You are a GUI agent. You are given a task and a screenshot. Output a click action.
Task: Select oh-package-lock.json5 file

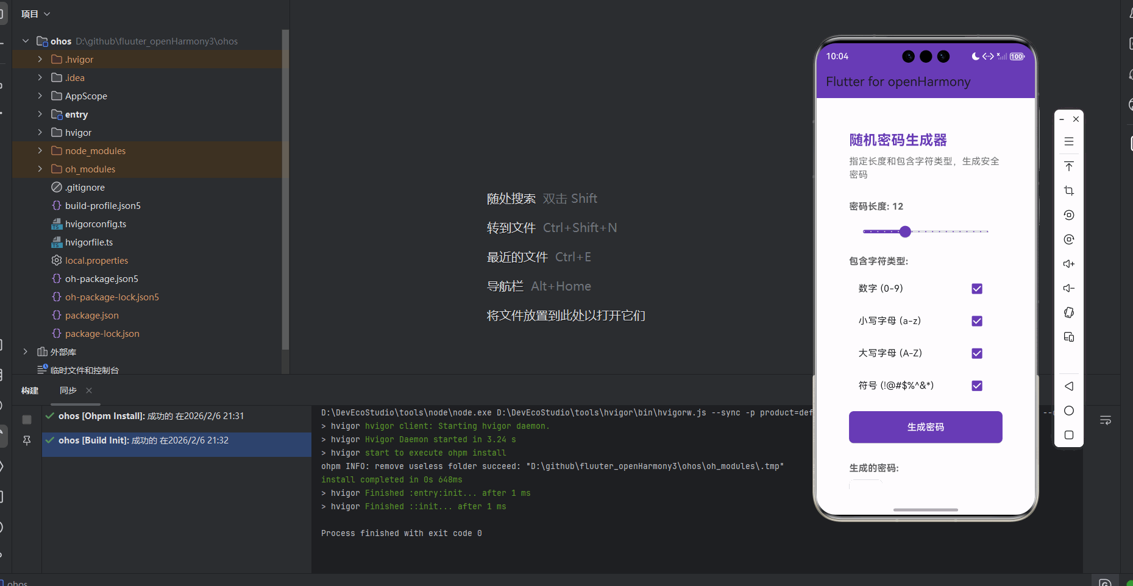click(x=112, y=297)
